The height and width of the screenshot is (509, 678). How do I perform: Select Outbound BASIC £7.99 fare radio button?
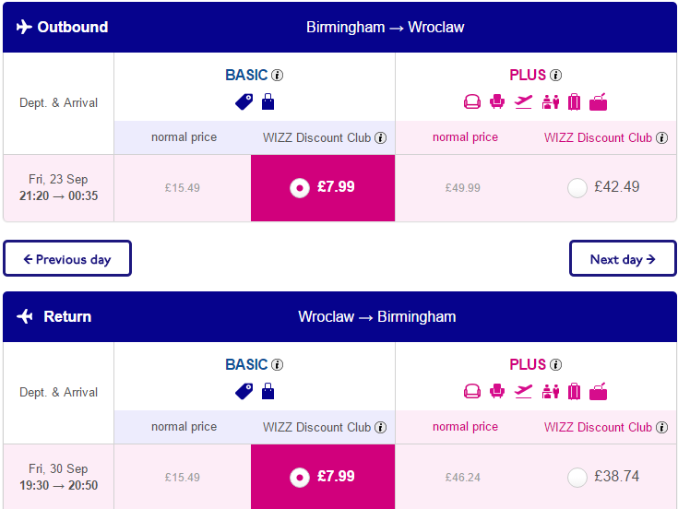click(x=300, y=188)
